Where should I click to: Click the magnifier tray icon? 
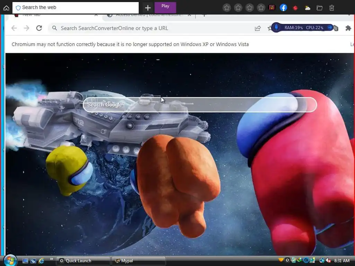pyautogui.click(x=287, y=260)
